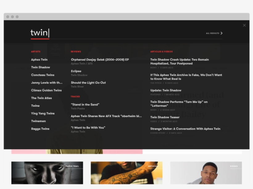Select Concteau Twins from artist results
The image size is (253, 189).
[x=43, y=75]
